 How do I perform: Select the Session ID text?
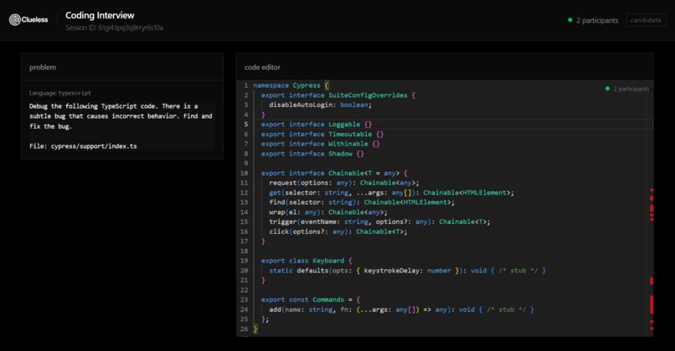(x=114, y=28)
